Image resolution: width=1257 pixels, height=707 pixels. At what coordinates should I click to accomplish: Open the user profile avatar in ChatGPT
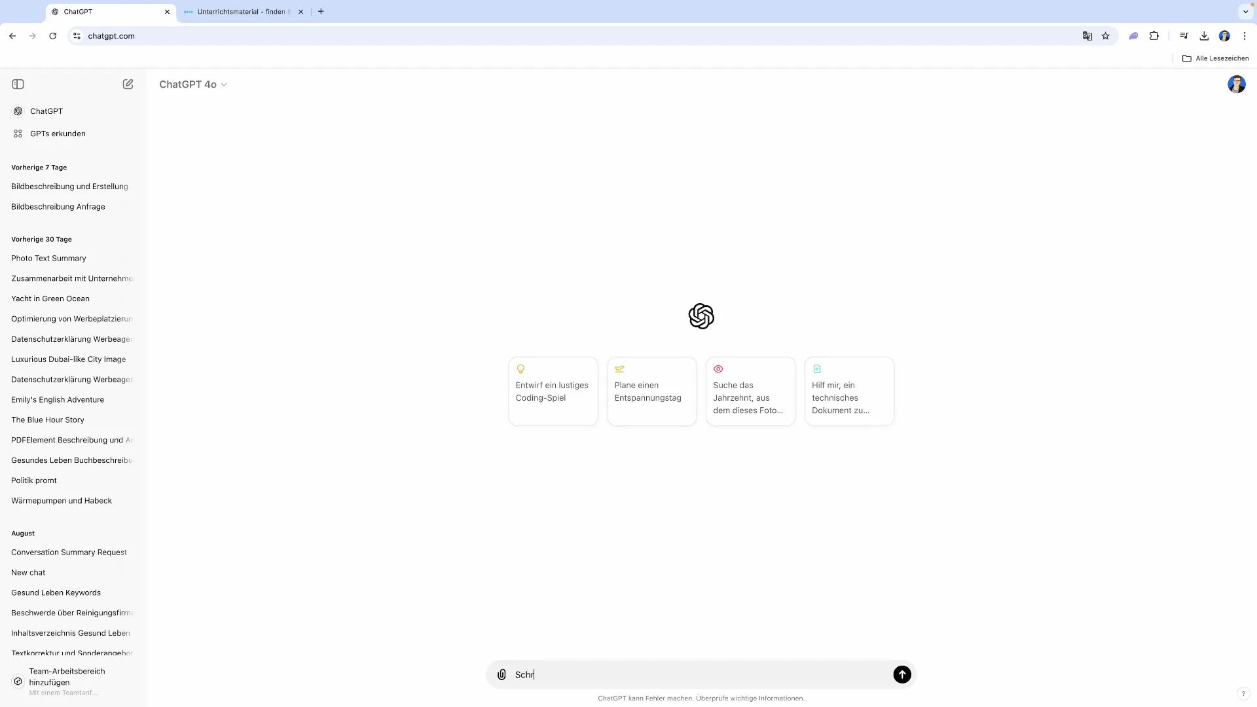click(1236, 84)
